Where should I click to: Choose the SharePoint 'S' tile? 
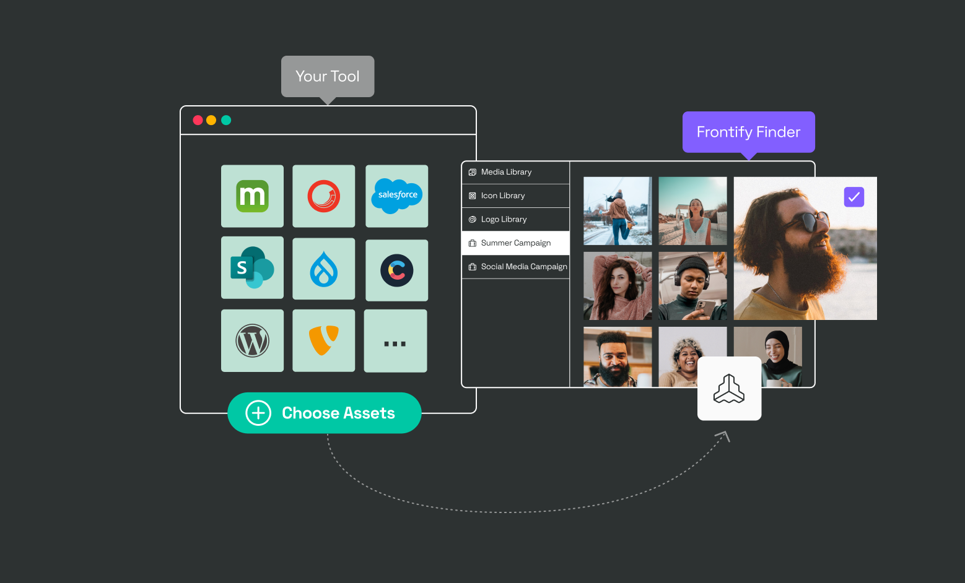(x=252, y=268)
